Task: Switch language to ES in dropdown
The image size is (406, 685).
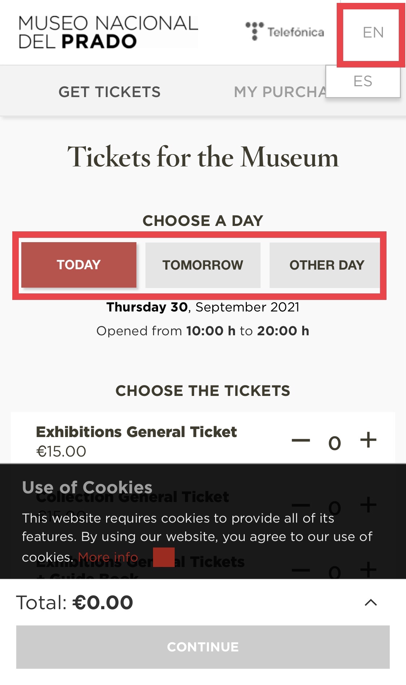Action: (x=363, y=82)
